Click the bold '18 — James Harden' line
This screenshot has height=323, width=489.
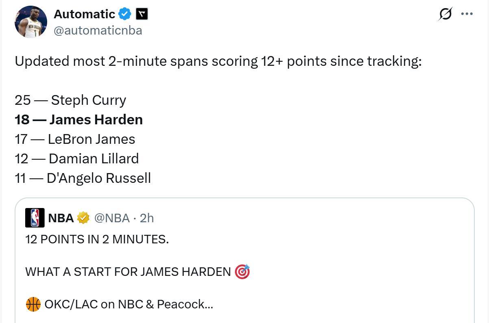[x=79, y=119]
